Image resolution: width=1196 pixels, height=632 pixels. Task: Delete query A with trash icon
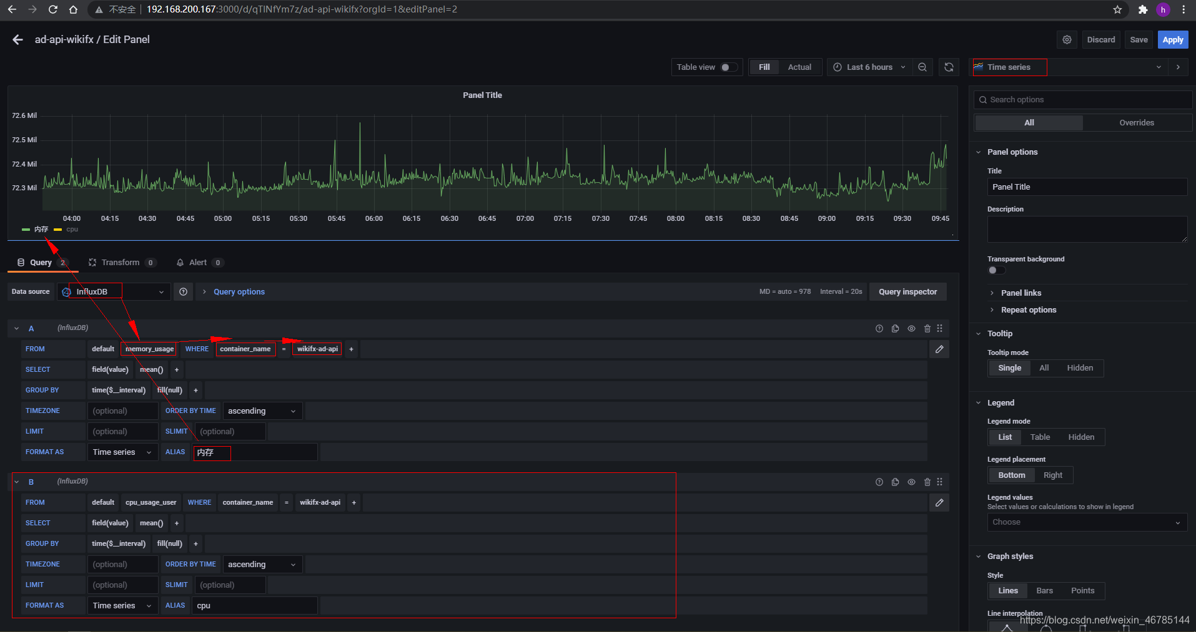tap(927, 329)
